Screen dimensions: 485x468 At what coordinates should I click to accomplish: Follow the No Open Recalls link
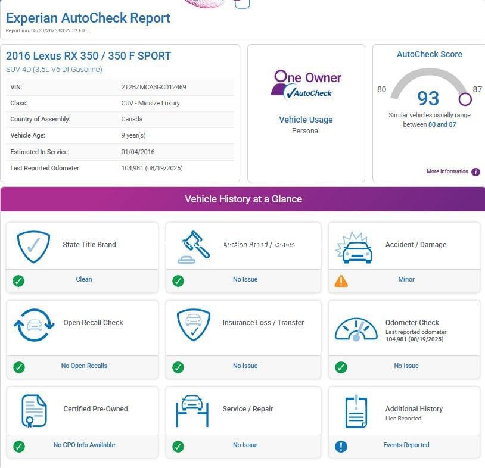(x=84, y=366)
